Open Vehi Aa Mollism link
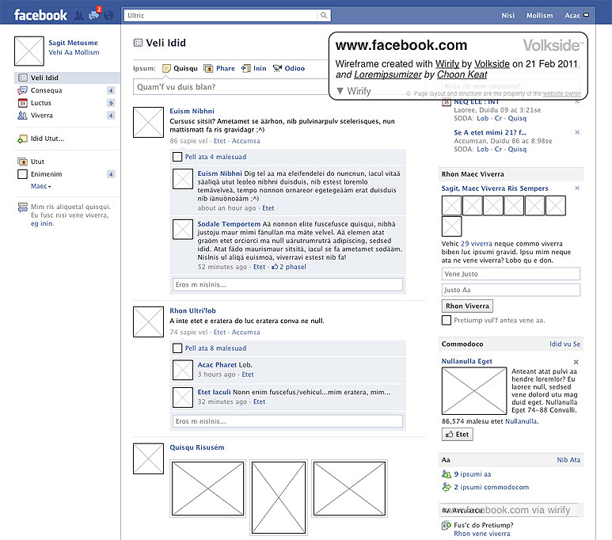Viewport: 612px width, 540px height. tap(74, 52)
